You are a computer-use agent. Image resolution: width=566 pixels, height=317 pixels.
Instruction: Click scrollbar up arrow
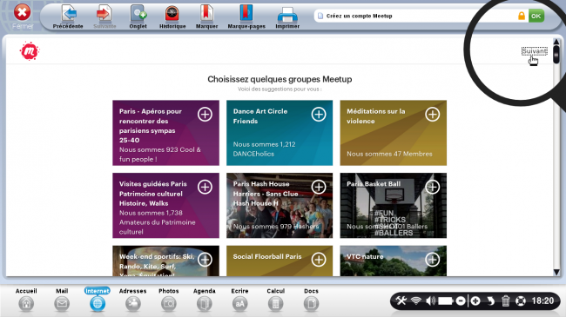tap(556, 43)
